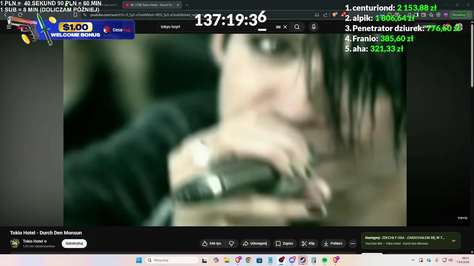This screenshot has width=474, height=266.
Task: Open more actions three-dot menu below the video
Action: point(353,243)
